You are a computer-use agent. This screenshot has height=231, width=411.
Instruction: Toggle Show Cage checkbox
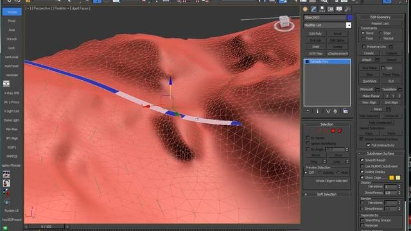pyautogui.click(x=362, y=178)
